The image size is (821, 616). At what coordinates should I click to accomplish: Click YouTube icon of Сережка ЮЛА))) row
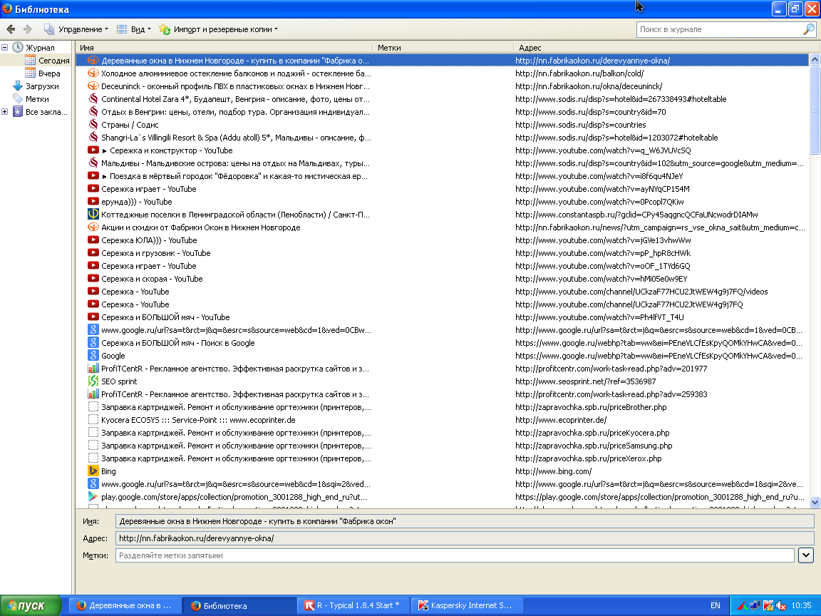click(x=93, y=240)
